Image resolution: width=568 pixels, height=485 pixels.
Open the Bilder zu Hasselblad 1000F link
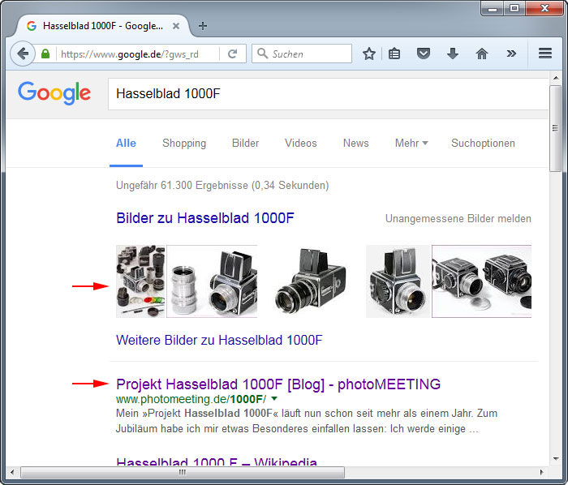[x=205, y=218]
